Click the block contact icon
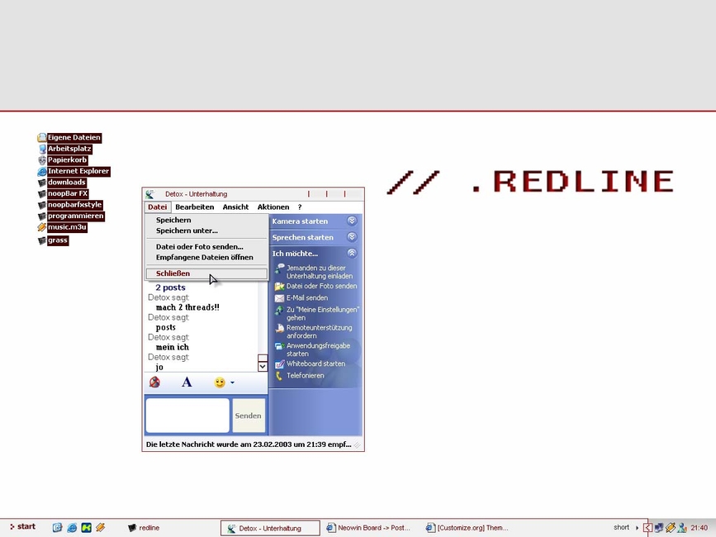Image resolution: width=716 pixels, height=537 pixels. 154,383
